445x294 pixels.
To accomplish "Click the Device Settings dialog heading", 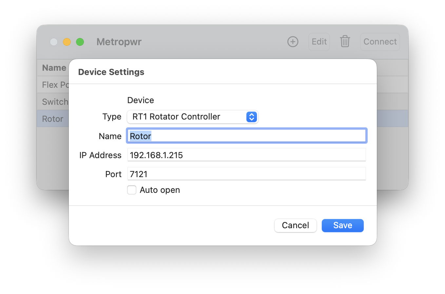I will coord(111,72).
